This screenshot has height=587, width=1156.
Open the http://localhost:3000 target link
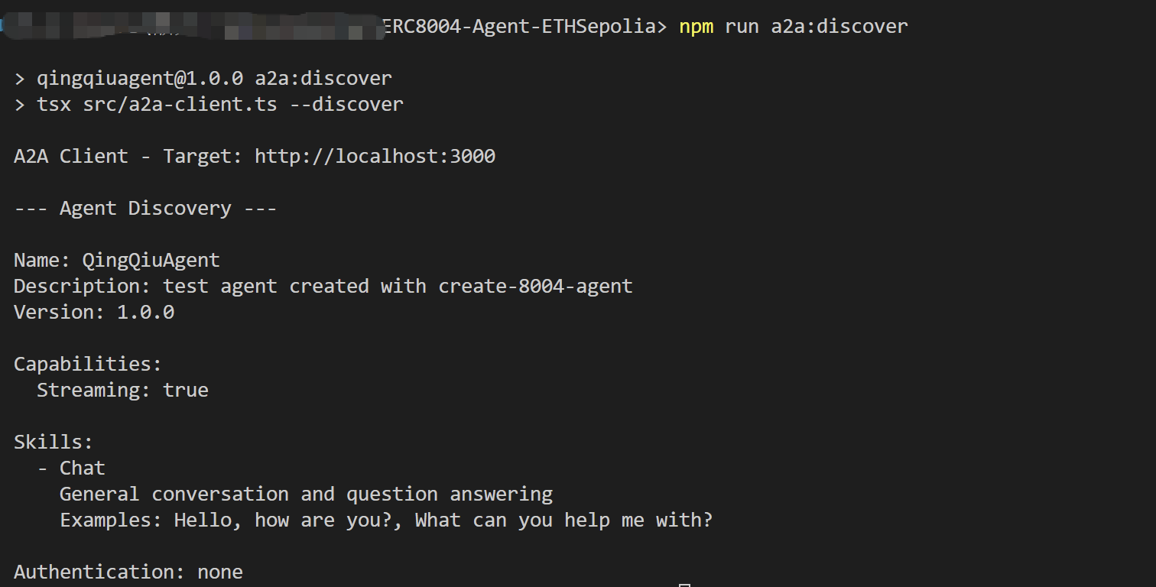375,157
